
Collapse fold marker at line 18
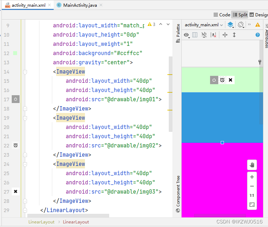pyautogui.click(x=25, y=109)
